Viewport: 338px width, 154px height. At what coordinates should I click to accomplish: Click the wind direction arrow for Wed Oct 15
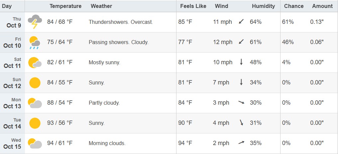point(241,143)
